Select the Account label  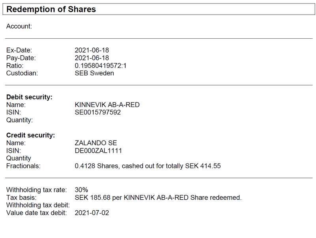click(19, 26)
